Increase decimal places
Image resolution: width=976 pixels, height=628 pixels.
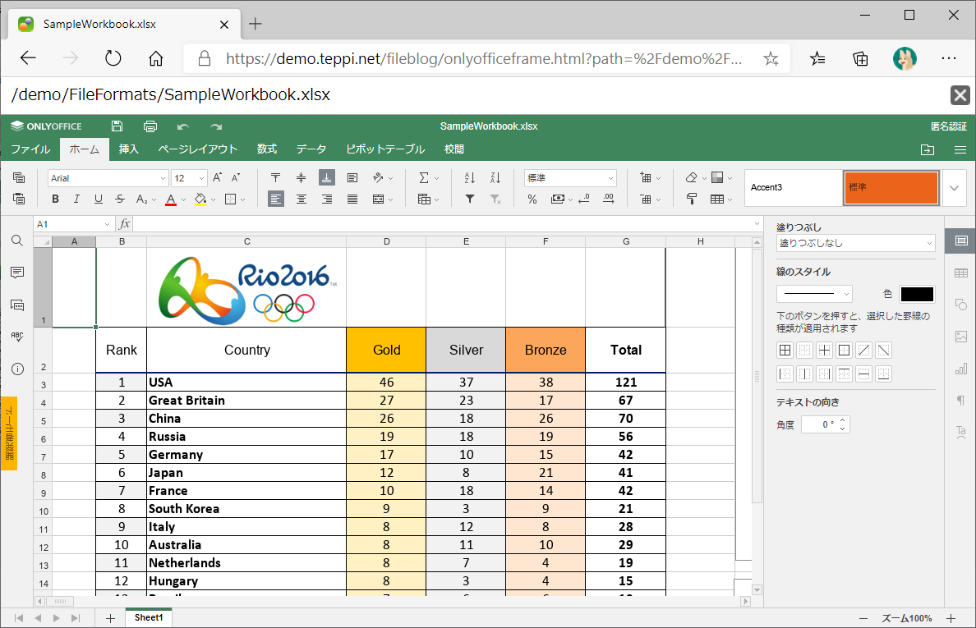[609, 199]
